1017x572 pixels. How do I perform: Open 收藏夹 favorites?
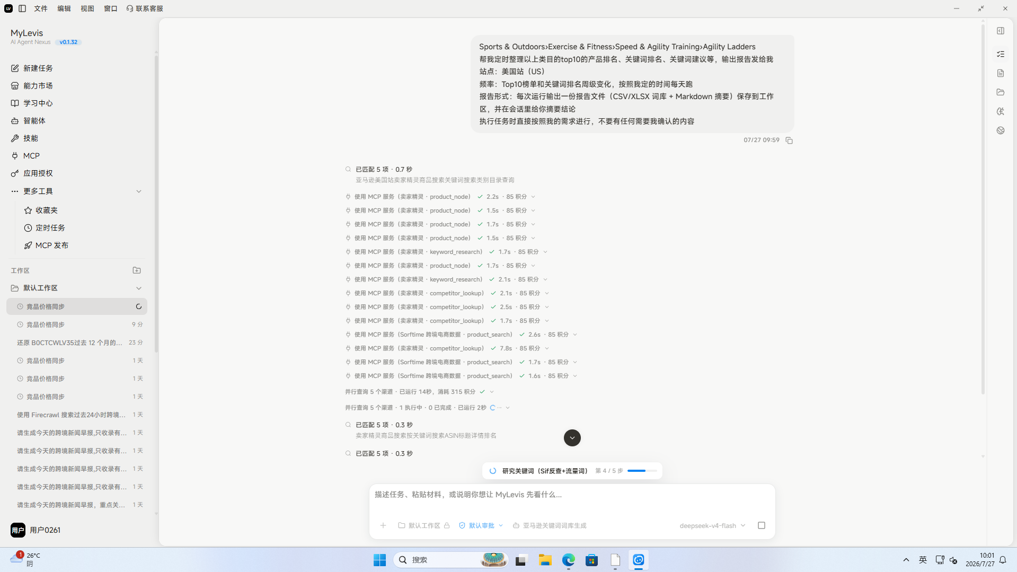pos(41,210)
